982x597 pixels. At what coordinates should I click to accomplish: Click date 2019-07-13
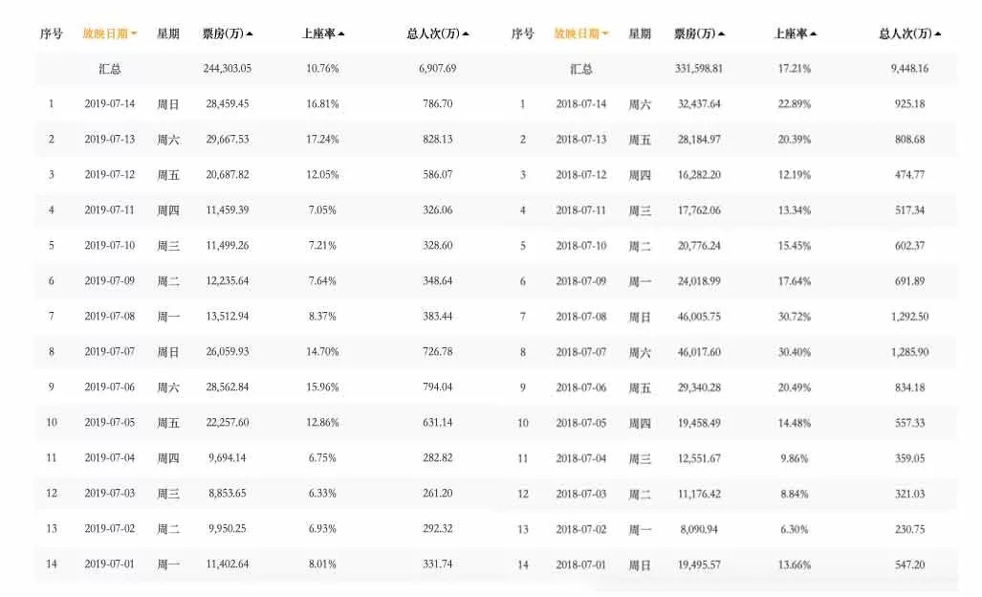click(x=110, y=139)
